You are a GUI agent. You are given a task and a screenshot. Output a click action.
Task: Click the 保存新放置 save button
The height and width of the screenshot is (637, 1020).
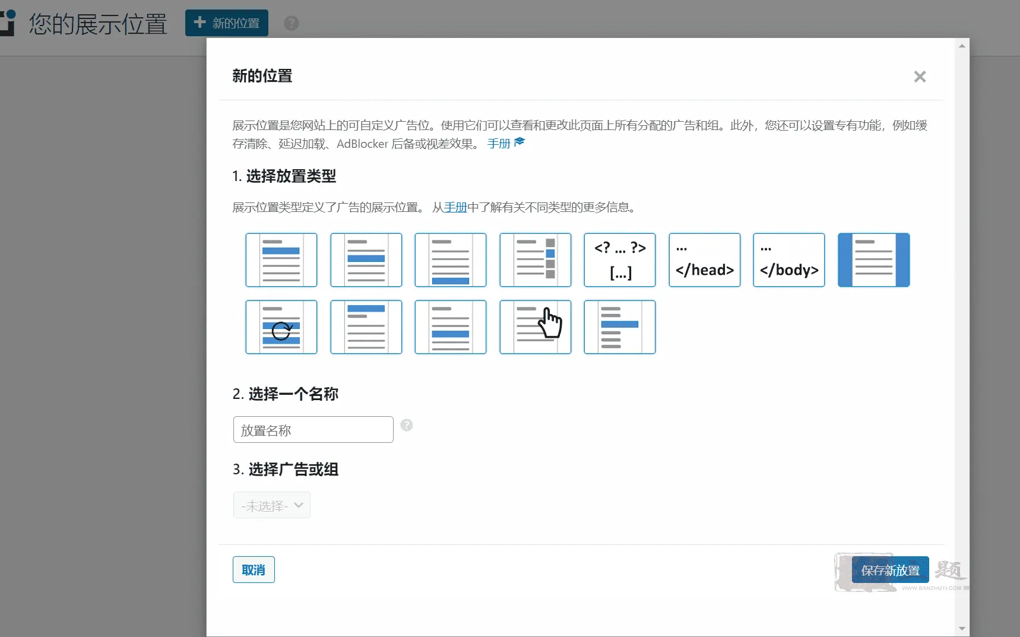click(x=890, y=570)
